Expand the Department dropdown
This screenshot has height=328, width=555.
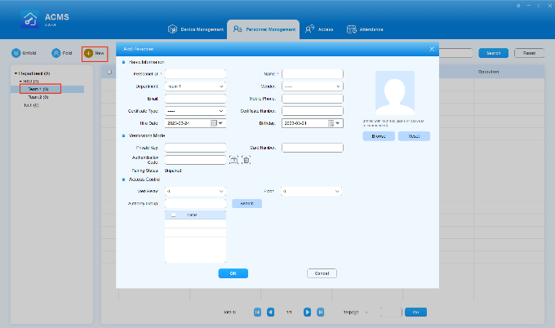tap(195, 86)
